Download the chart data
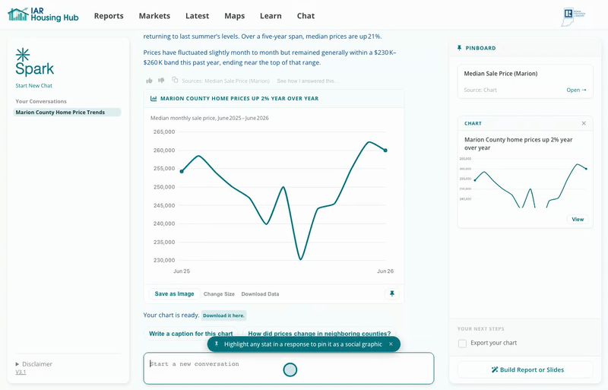 (x=260, y=294)
